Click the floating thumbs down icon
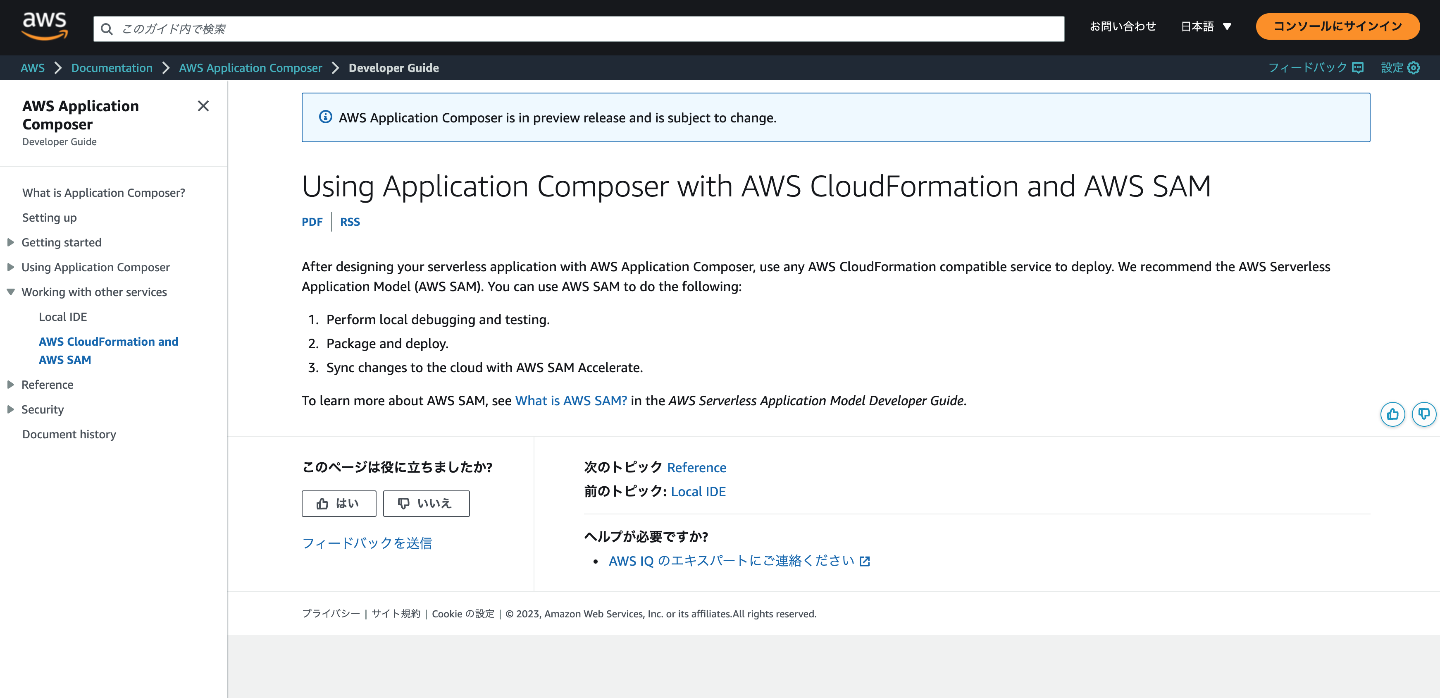This screenshot has width=1440, height=698. pyautogui.click(x=1424, y=414)
